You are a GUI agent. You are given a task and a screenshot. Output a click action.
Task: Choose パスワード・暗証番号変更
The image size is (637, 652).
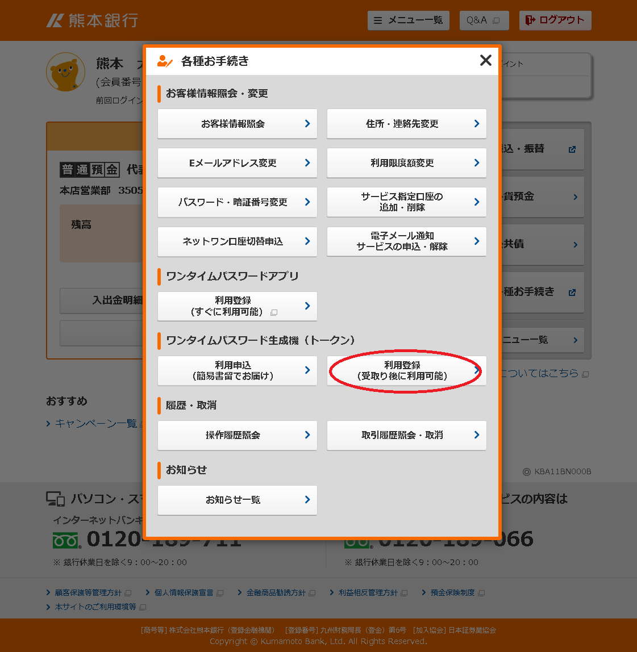pyautogui.click(x=237, y=202)
